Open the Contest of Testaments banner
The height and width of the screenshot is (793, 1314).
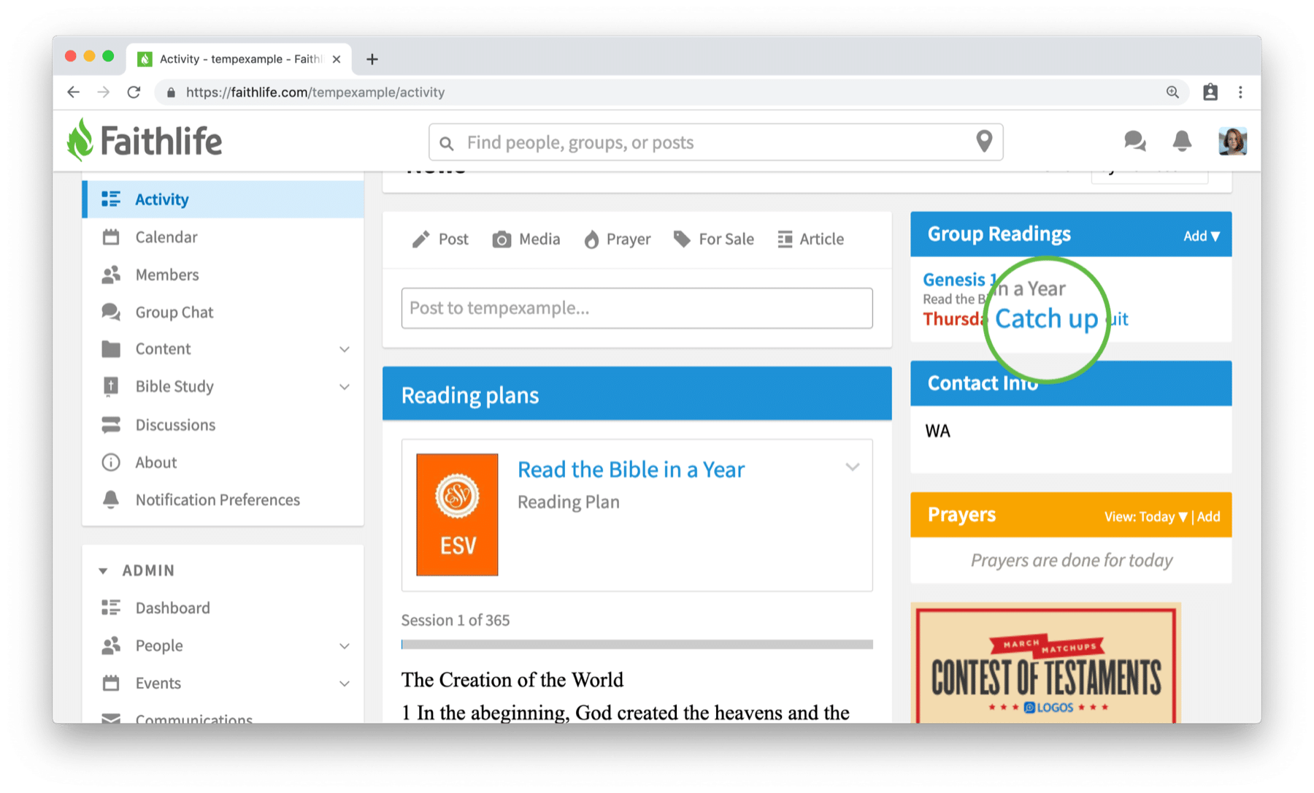[x=1046, y=663]
